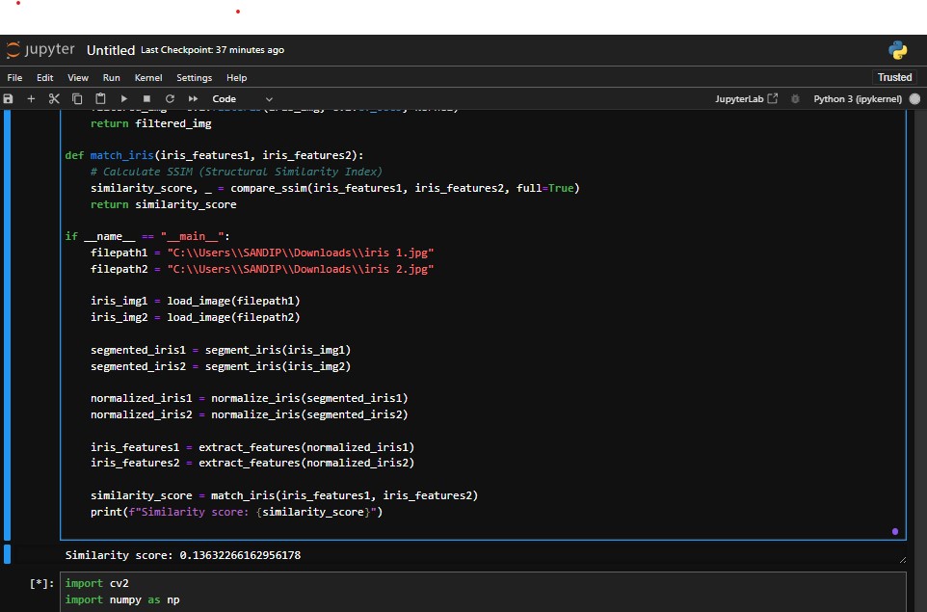
Task: Click the filepath1 string assignment line
Action: pos(262,253)
